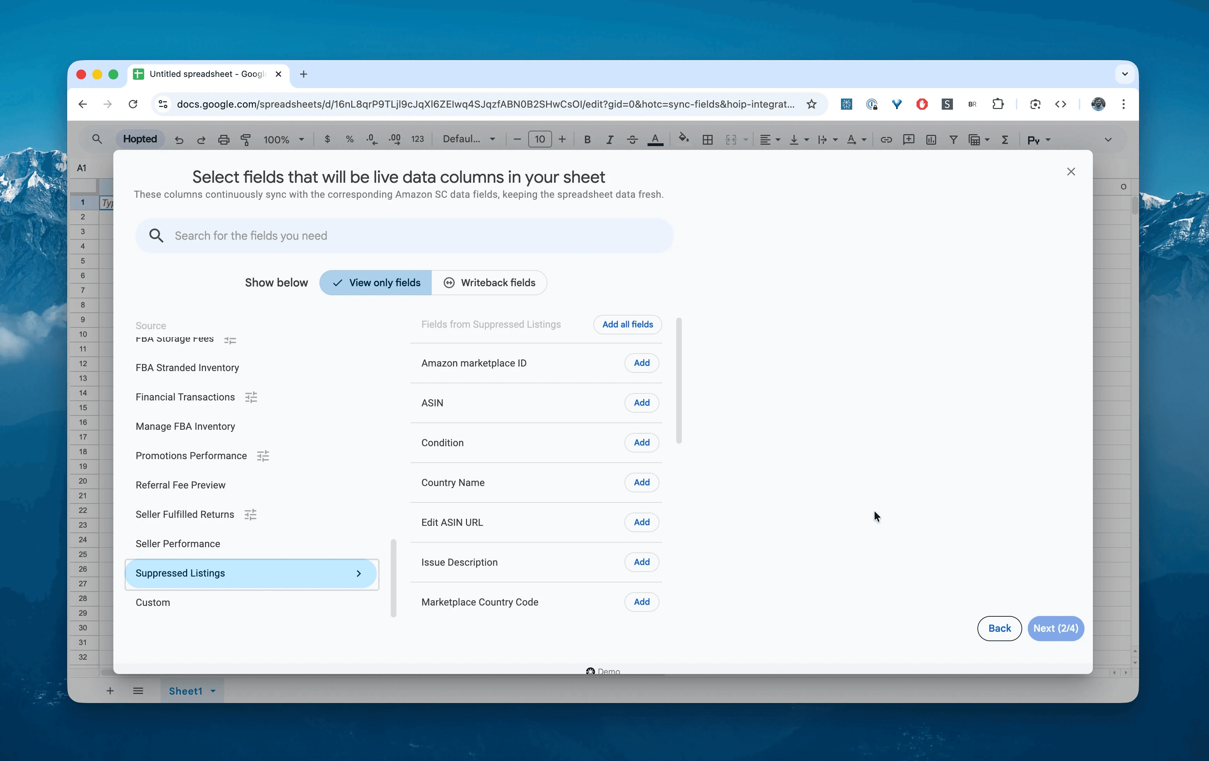The height and width of the screenshot is (761, 1209).
Task: Click the undo arrow in the toolbar
Action: [179, 140]
